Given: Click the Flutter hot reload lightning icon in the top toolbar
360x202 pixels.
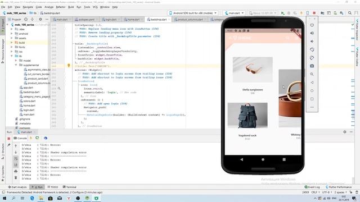Looking at the screenshot, I should (x=301, y=13).
